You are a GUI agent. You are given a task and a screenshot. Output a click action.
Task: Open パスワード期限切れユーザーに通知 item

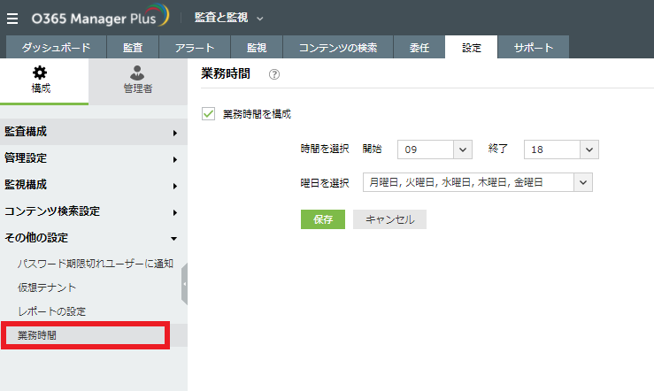point(95,264)
